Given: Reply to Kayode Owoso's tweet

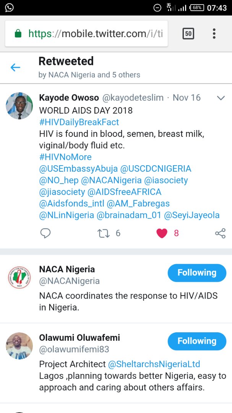Looking at the screenshot, I should click(x=45, y=233).
